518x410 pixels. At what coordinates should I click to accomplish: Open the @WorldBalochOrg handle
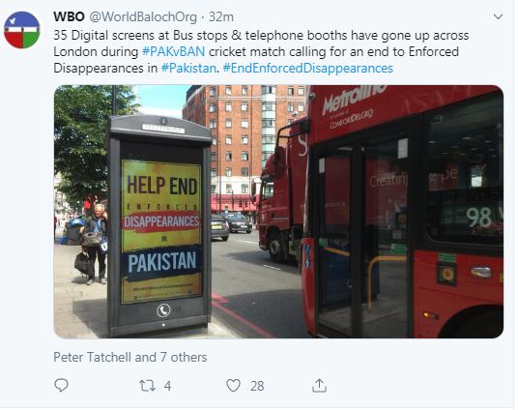click(143, 16)
